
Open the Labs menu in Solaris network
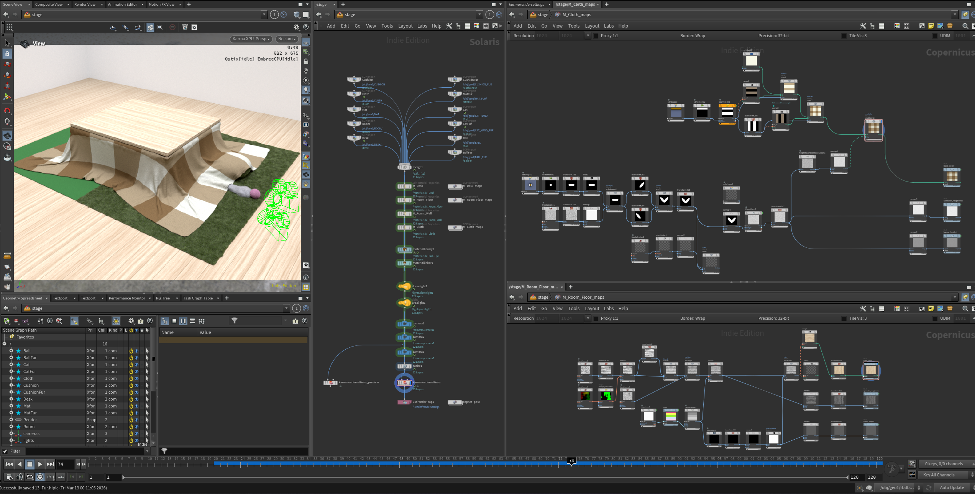point(422,26)
